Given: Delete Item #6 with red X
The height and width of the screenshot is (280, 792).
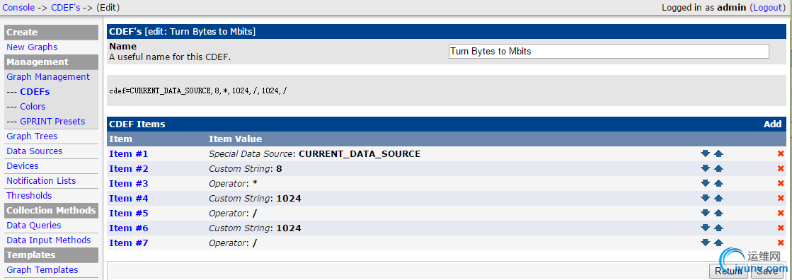Looking at the screenshot, I should pos(781,228).
